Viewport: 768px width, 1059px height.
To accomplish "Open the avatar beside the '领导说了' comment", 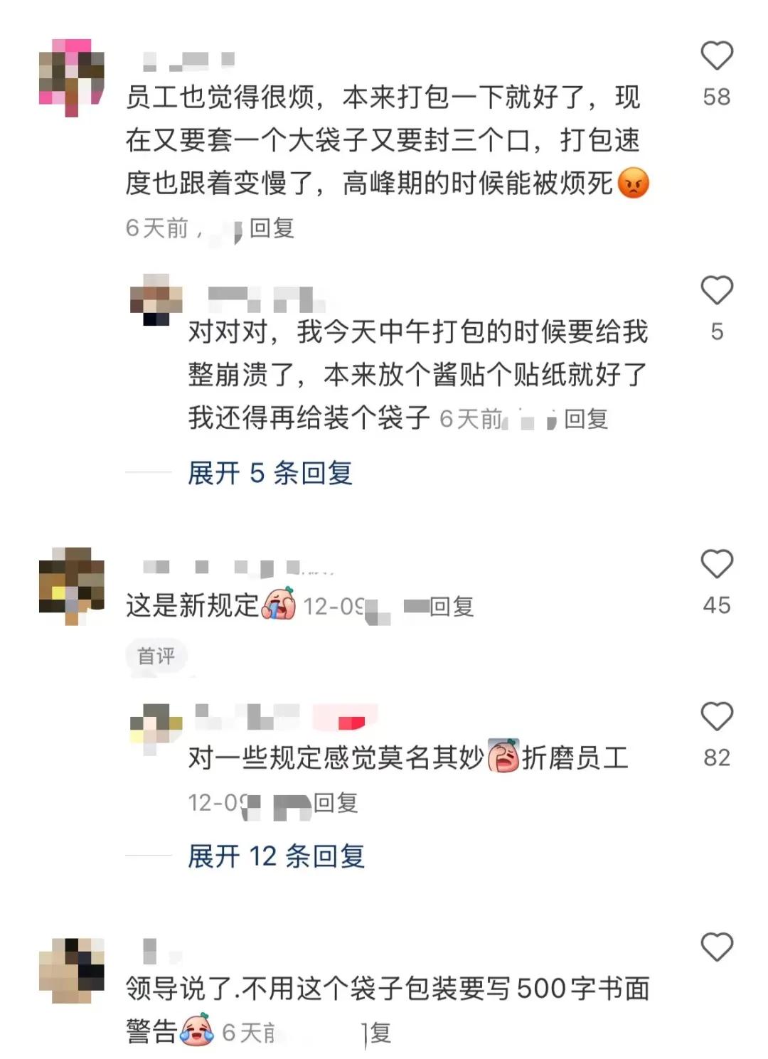I will [x=71, y=970].
